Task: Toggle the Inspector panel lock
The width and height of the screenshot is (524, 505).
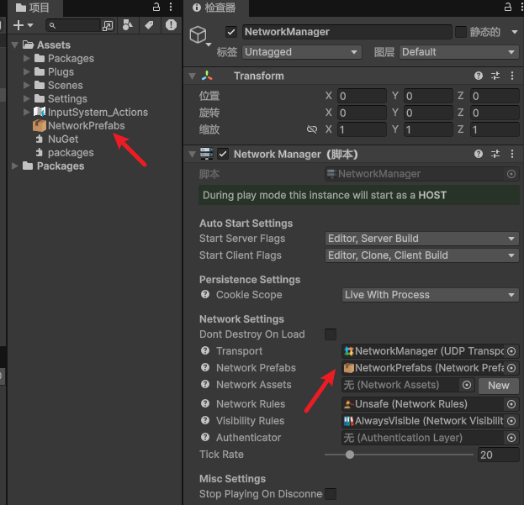Action: [508, 7]
